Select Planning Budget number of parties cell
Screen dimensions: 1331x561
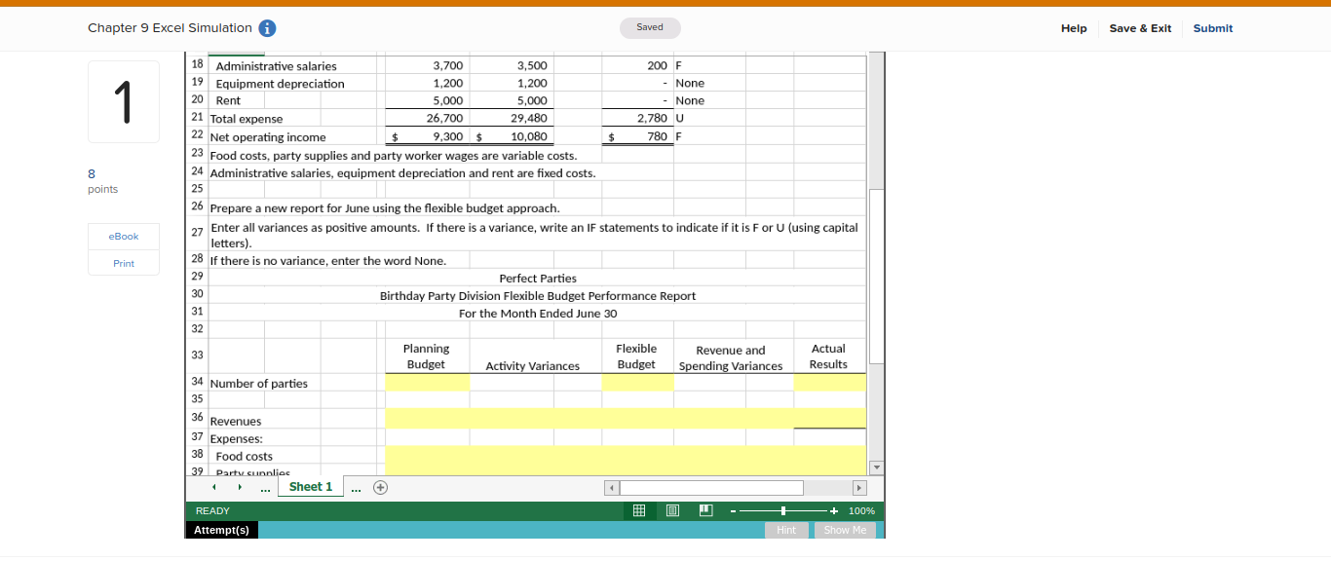[427, 383]
